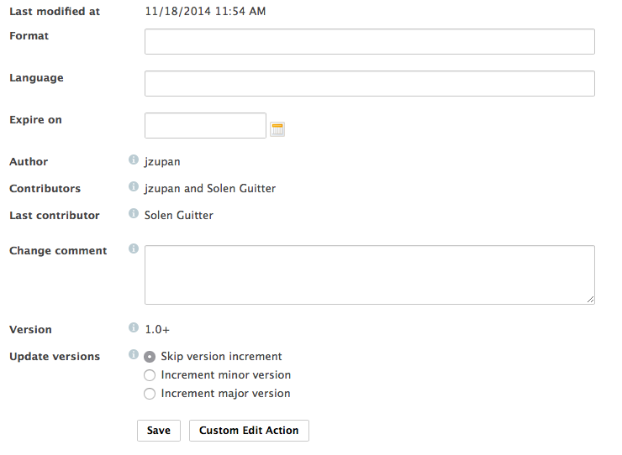The width and height of the screenshot is (622, 455).
Task: Select Increment major version option
Action: [x=150, y=394]
